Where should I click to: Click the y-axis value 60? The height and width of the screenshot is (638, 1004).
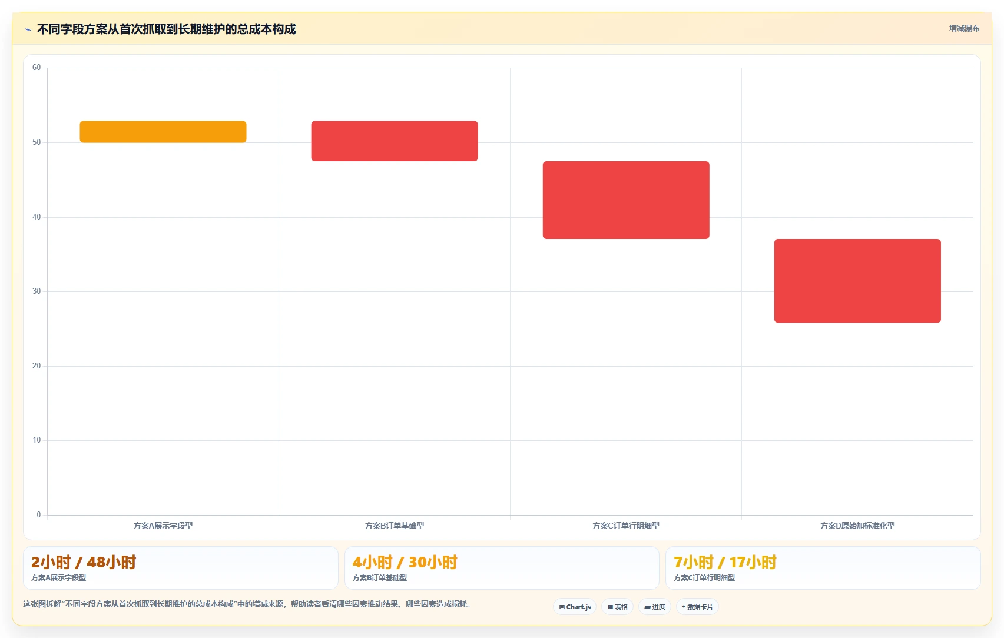point(37,68)
